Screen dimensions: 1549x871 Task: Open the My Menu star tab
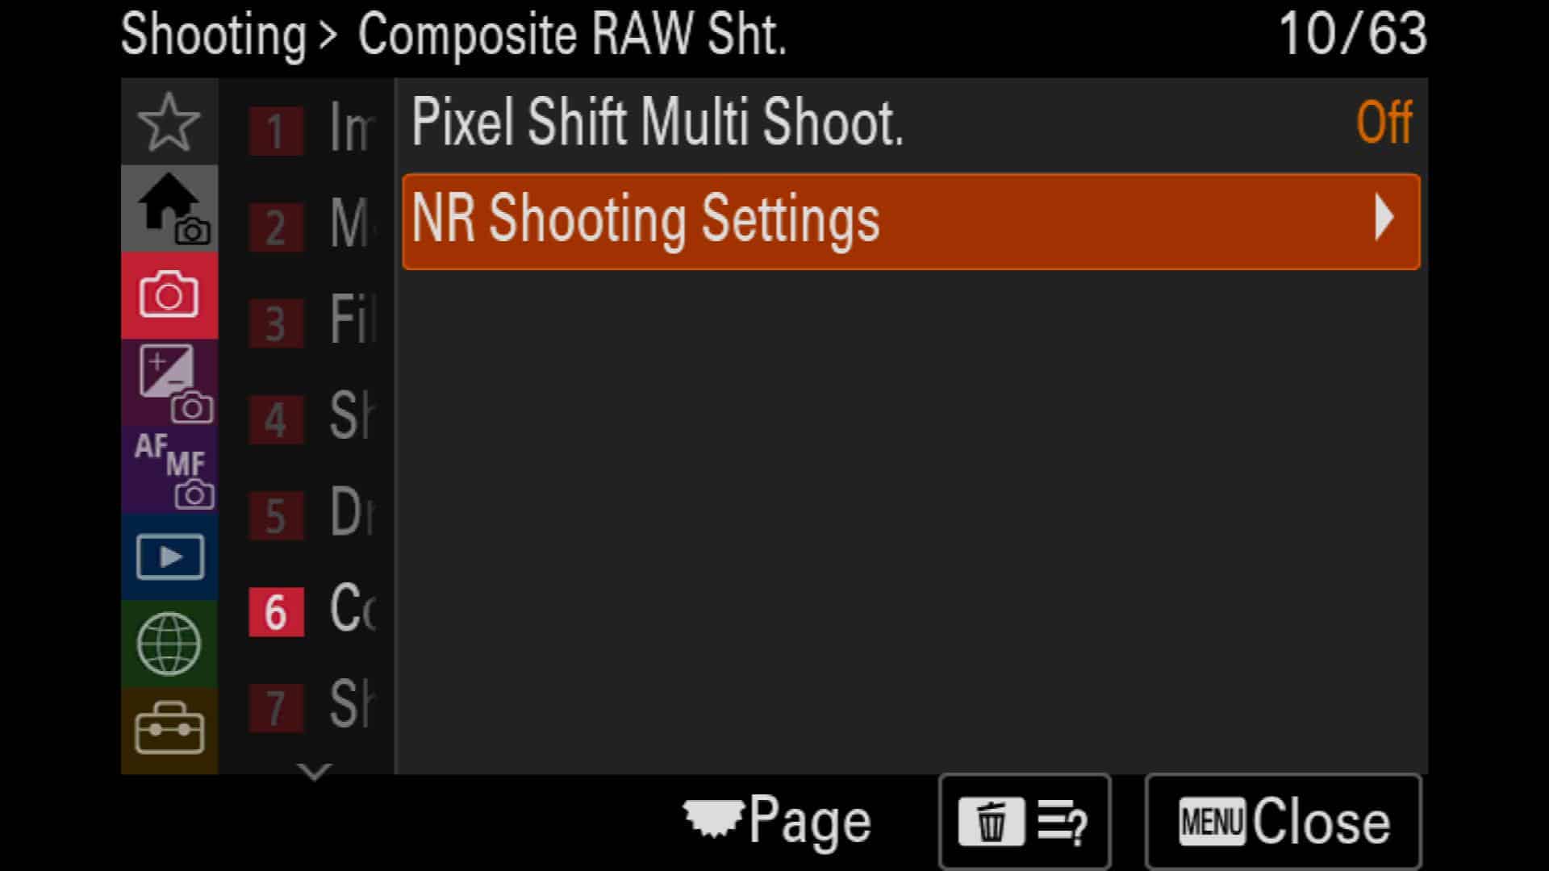click(x=169, y=122)
